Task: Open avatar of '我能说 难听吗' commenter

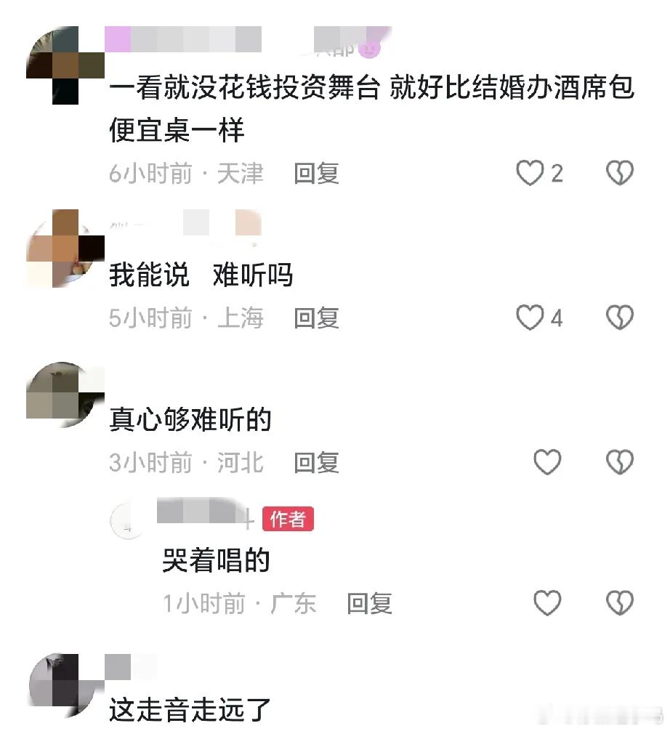Action: [65, 249]
